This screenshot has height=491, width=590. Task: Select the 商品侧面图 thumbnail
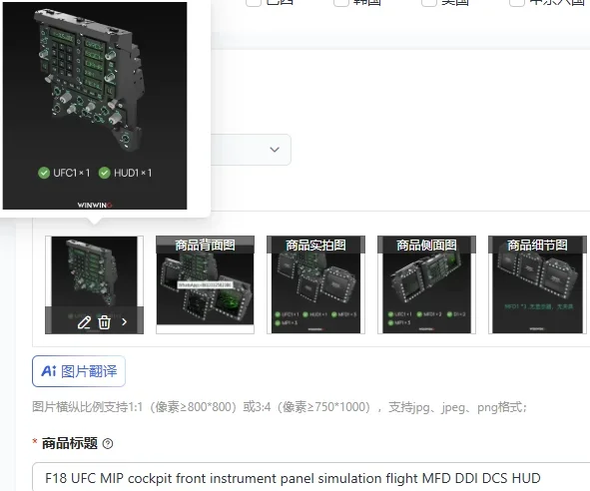coord(426,284)
